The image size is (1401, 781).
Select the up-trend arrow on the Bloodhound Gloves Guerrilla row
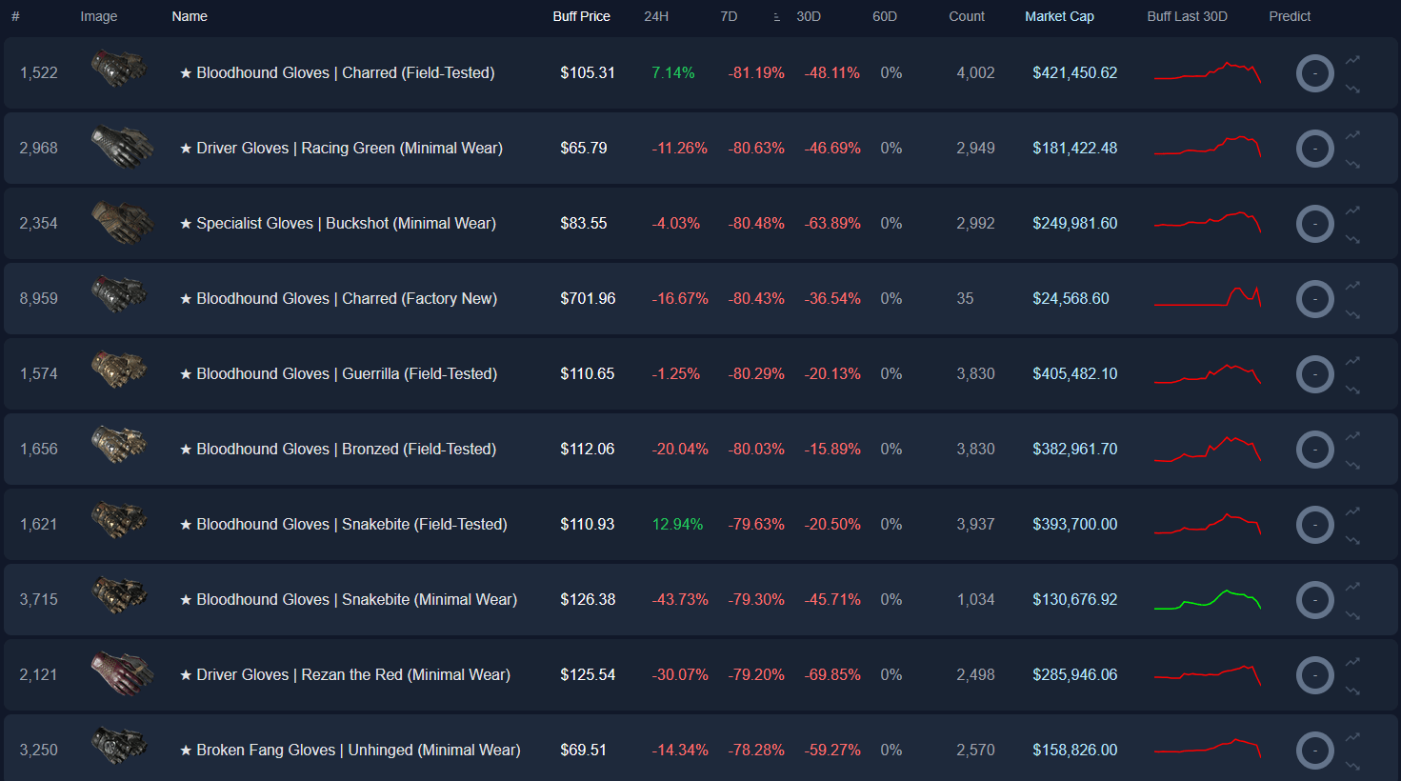click(1352, 359)
